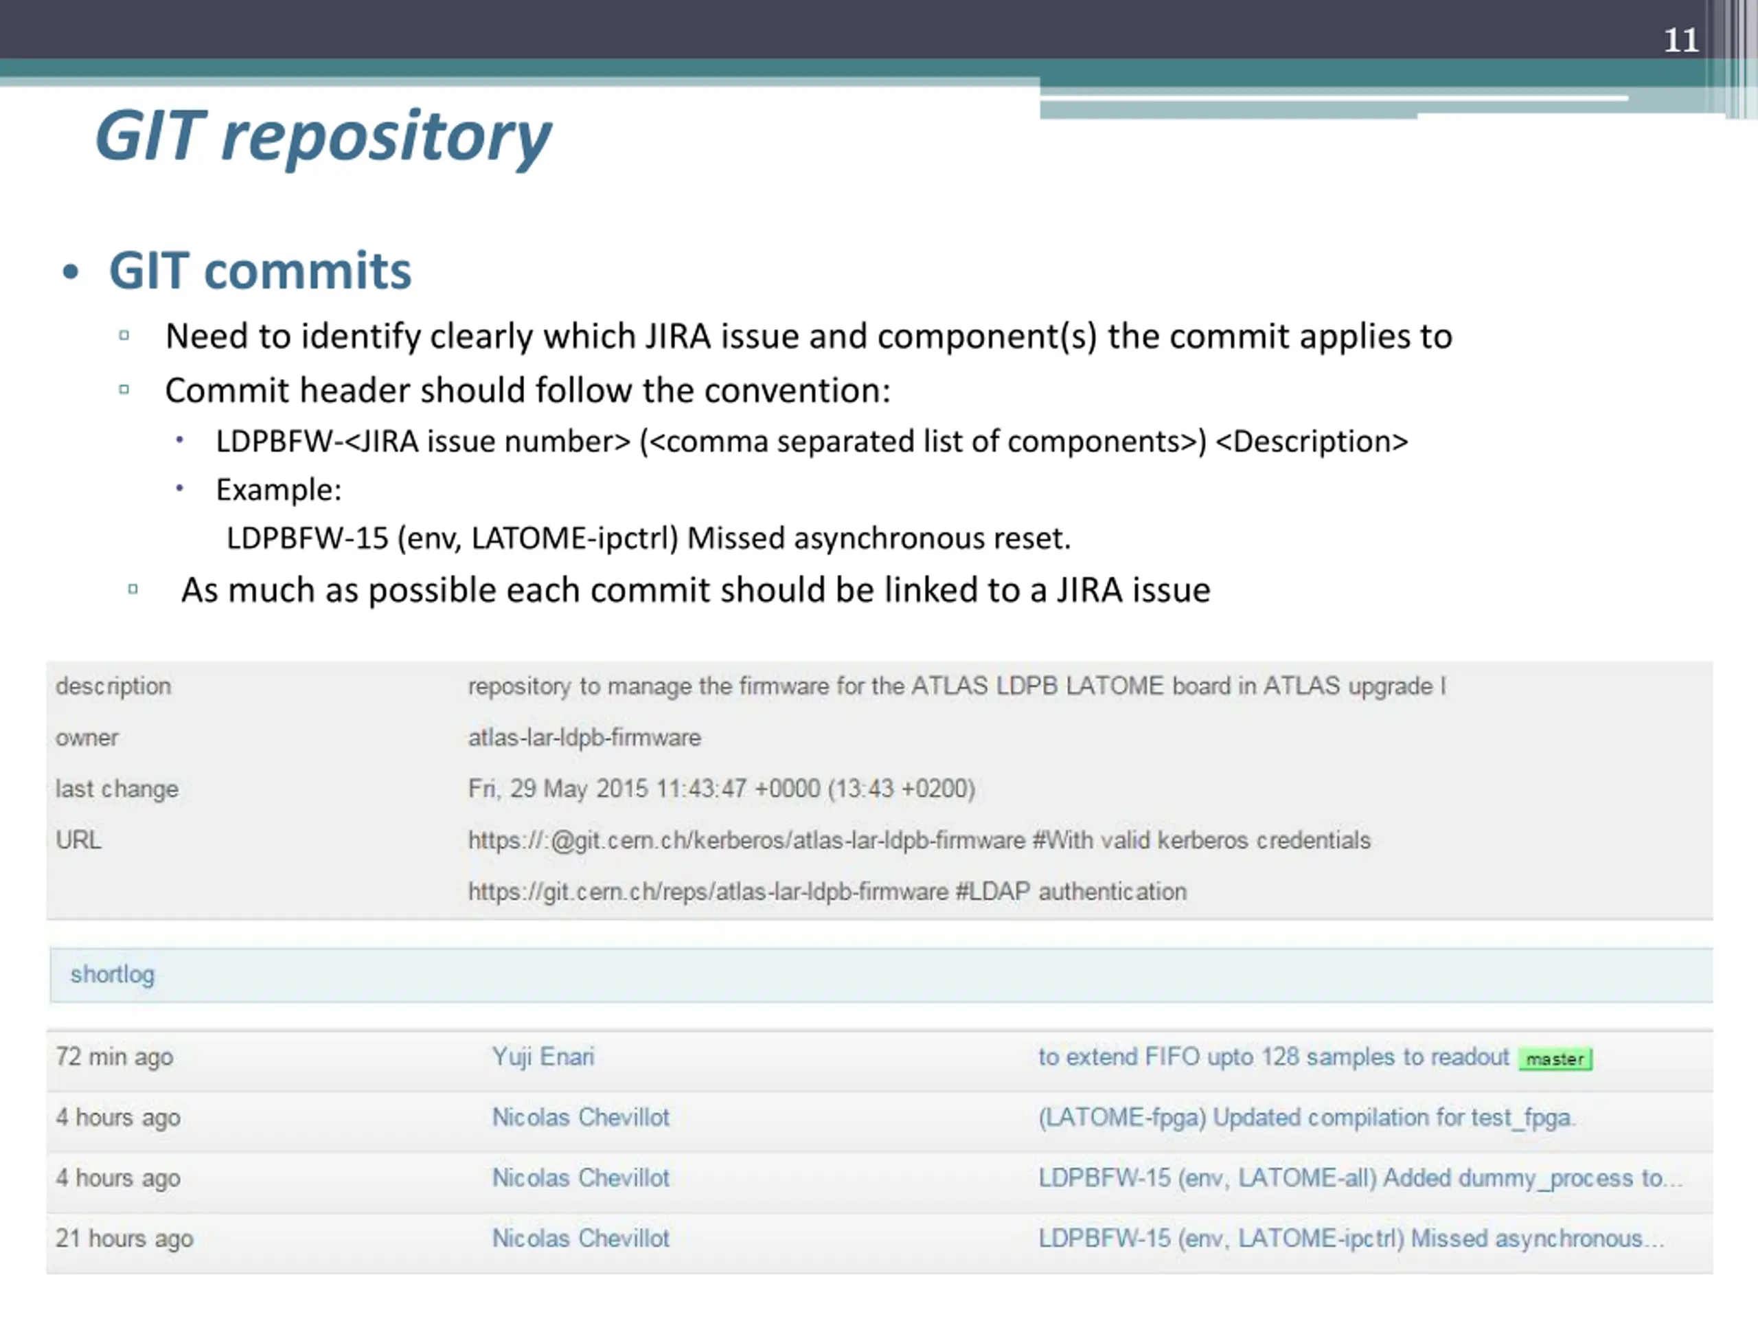1758x1319 pixels.
Task: Click the slide number 11
Action: pyautogui.click(x=1681, y=40)
